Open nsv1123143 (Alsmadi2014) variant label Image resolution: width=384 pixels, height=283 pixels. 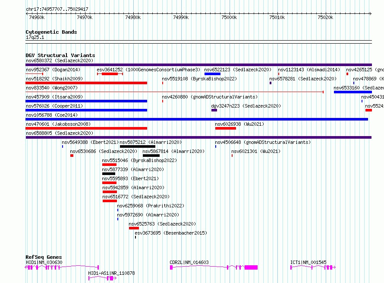pos(309,70)
